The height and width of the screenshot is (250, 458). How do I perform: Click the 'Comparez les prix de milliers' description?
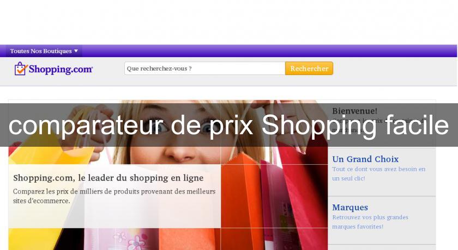coord(114,196)
